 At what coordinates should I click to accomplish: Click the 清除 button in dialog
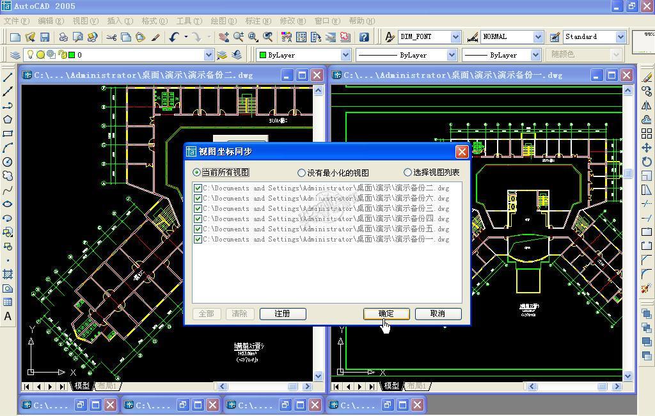(240, 314)
